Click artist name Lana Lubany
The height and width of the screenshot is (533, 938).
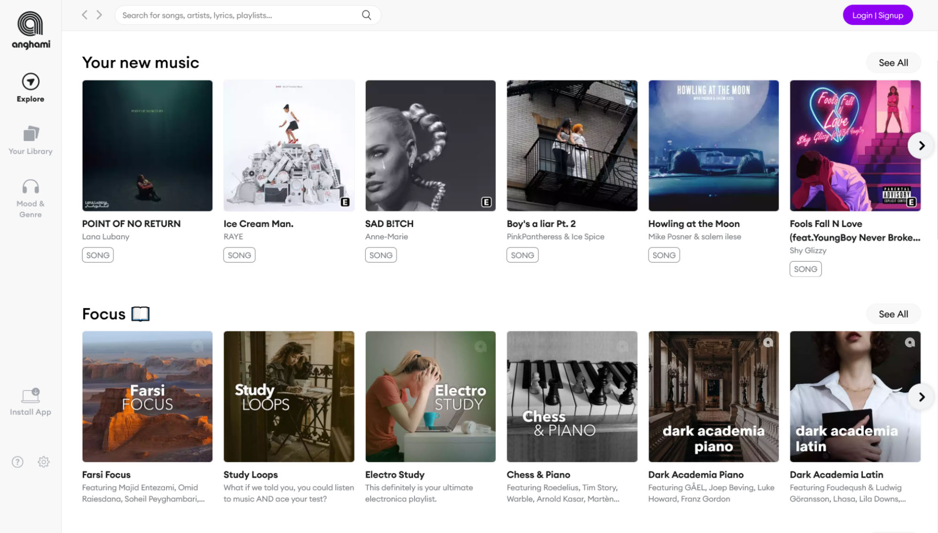pos(106,237)
